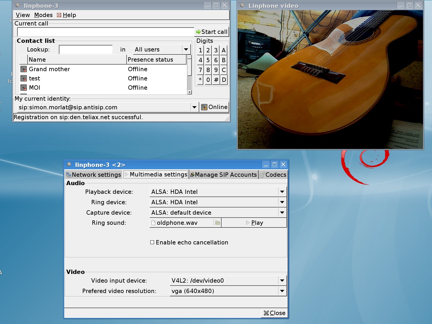Screen dimensions: 432x324
Task: Select the Grand mother contact row
Action: [103, 69]
